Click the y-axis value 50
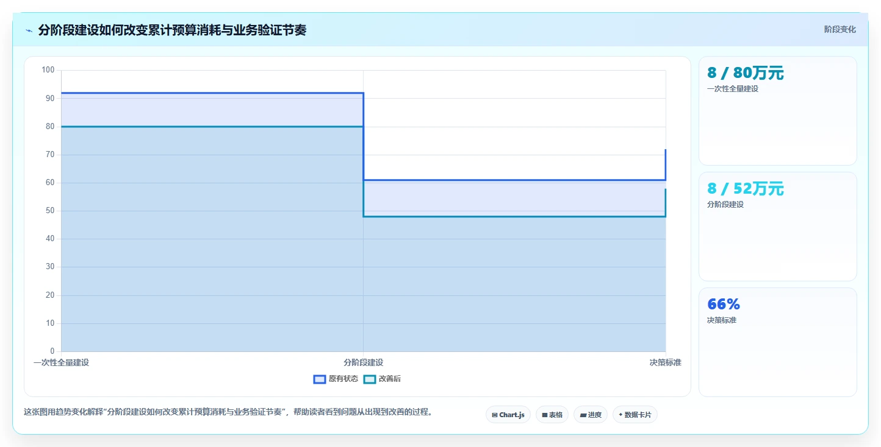 50,211
